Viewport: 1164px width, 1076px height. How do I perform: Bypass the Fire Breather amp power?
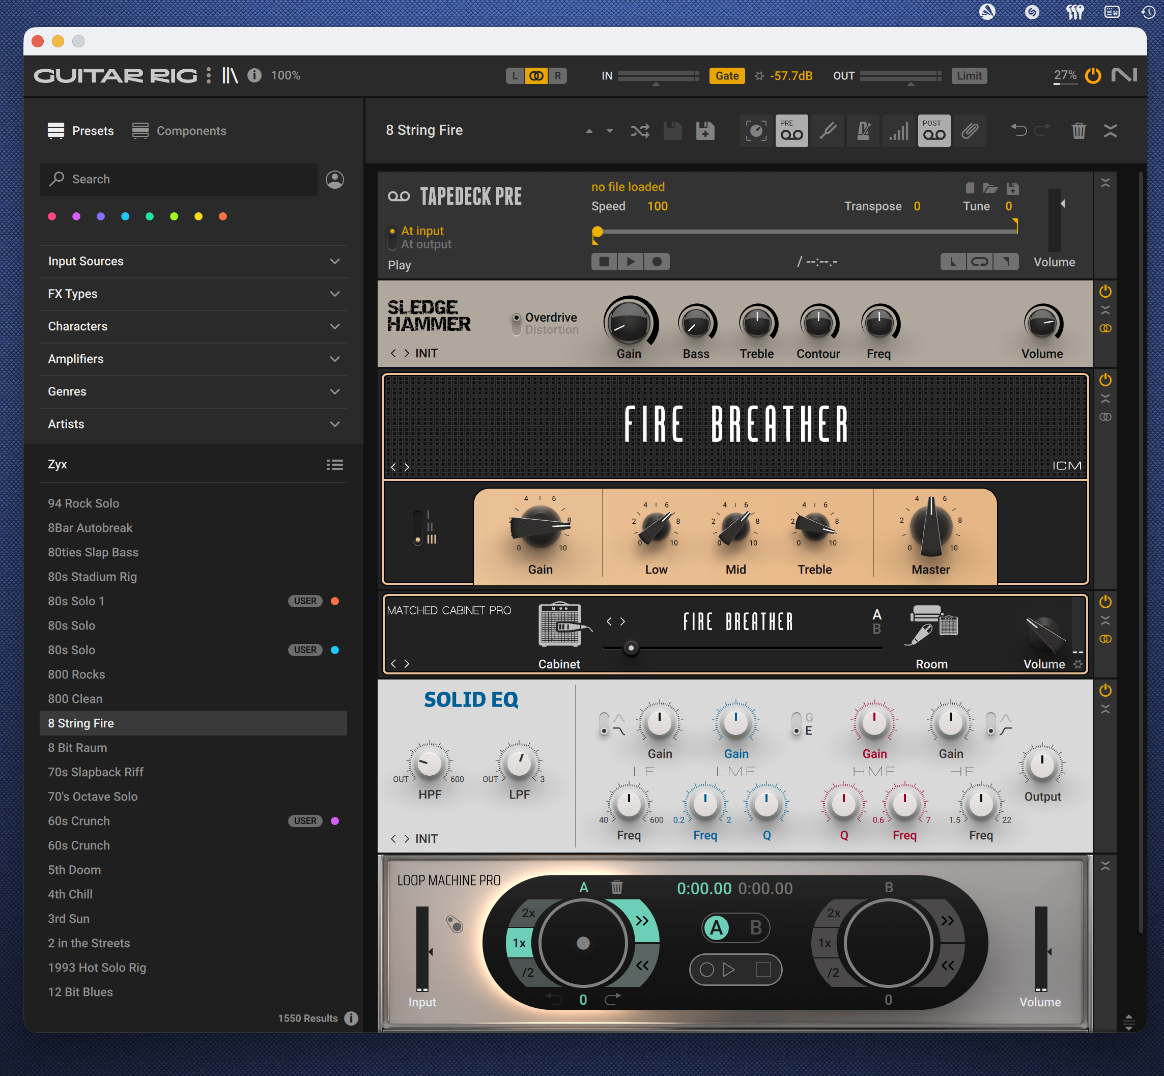click(x=1105, y=380)
